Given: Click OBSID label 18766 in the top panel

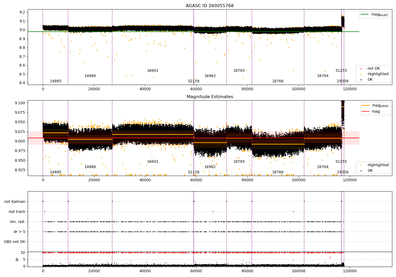Looking at the screenshot, I should (x=278, y=81).
